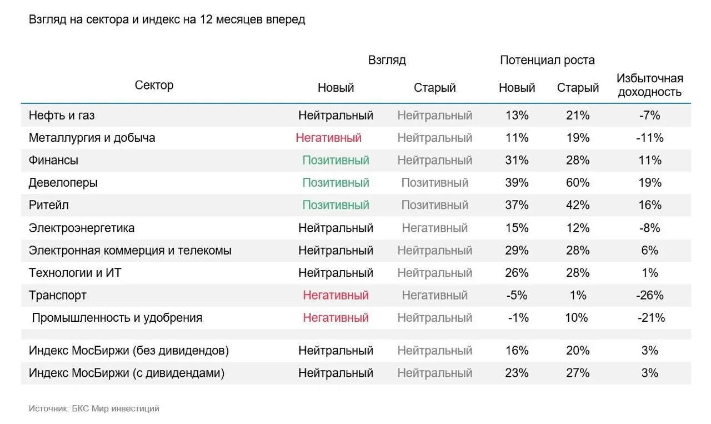This screenshot has width=711, height=424.
Task: Click the "Взгляд" header group label
Action: [x=387, y=60]
